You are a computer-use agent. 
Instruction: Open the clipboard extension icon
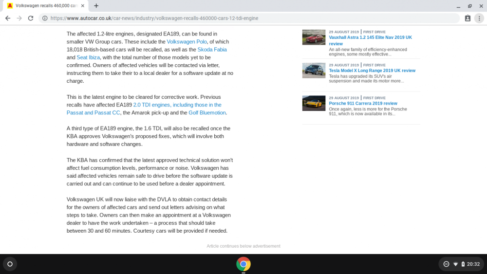pyautogui.click(x=468, y=18)
